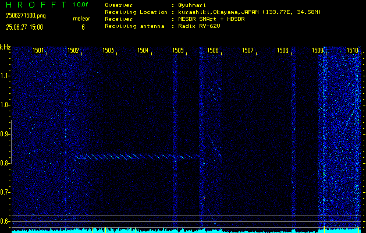Click the 0.6 kHz axis label
Viewport: 366px width, 233px height.
pyautogui.click(x=5, y=221)
